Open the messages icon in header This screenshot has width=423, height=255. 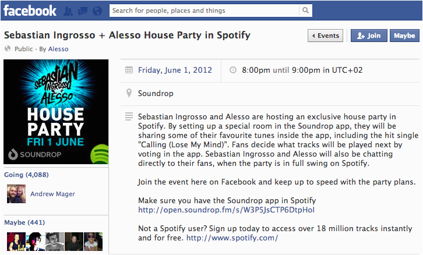(x=83, y=11)
